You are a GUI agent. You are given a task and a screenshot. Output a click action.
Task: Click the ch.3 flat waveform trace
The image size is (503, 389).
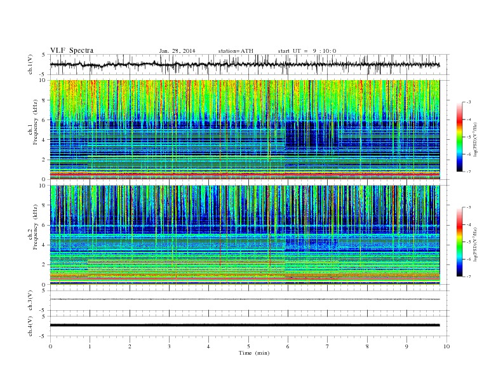[245, 299]
